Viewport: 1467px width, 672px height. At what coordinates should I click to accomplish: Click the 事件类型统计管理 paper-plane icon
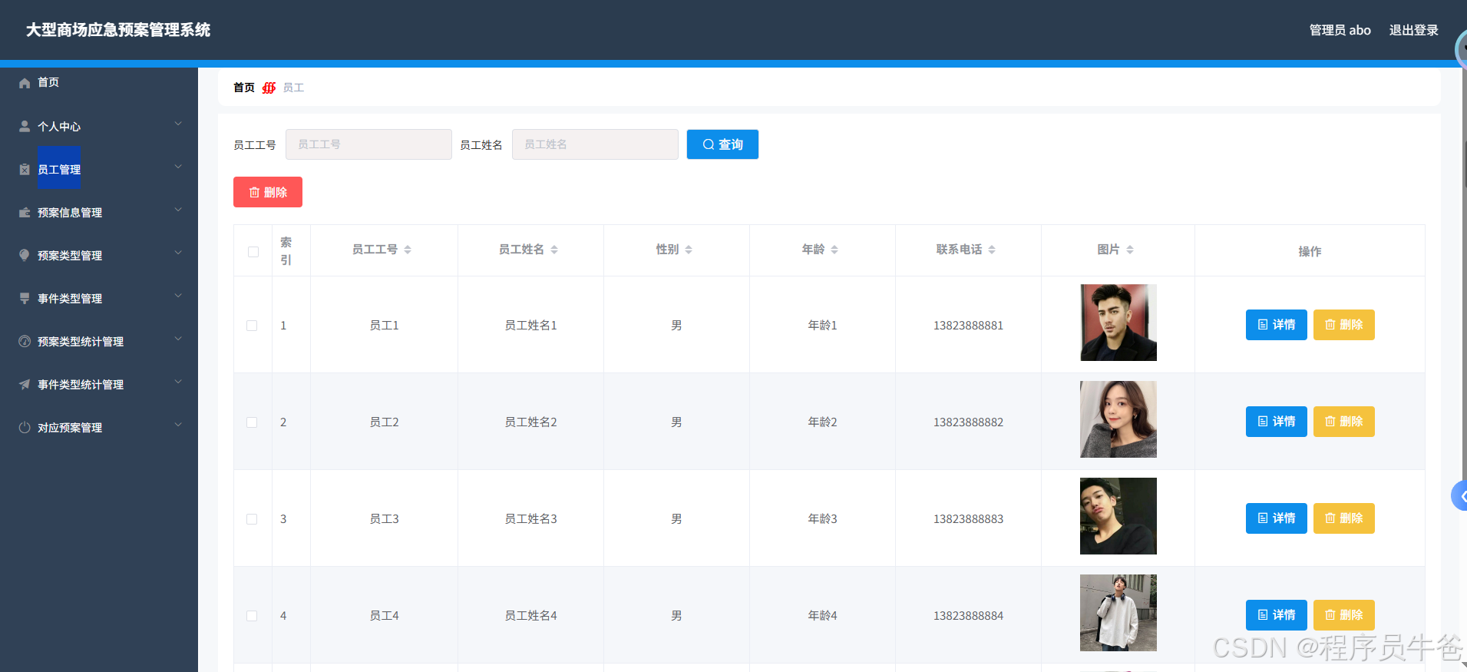pos(25,385)
